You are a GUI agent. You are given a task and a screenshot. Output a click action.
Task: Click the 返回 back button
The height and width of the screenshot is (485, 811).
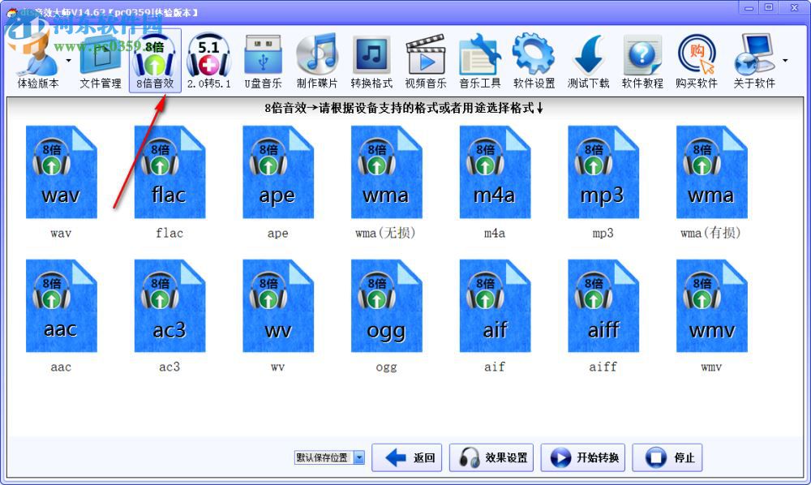(406, 457)
